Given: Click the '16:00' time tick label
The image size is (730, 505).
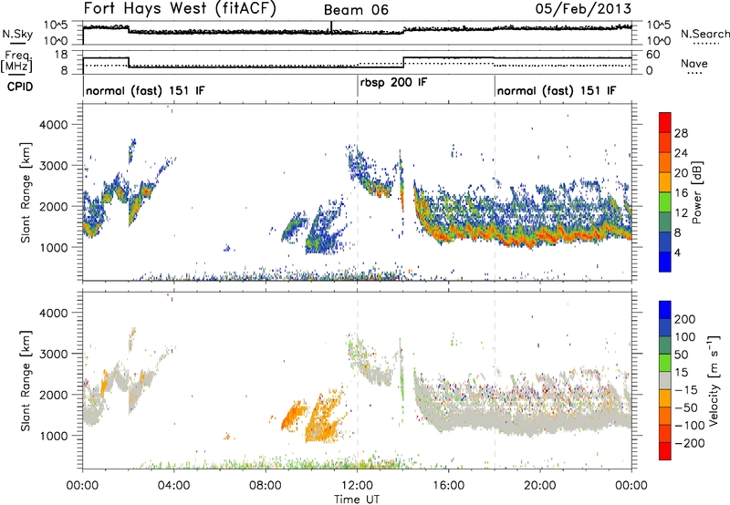Looking at the screenshot, I should click(448, 486).
